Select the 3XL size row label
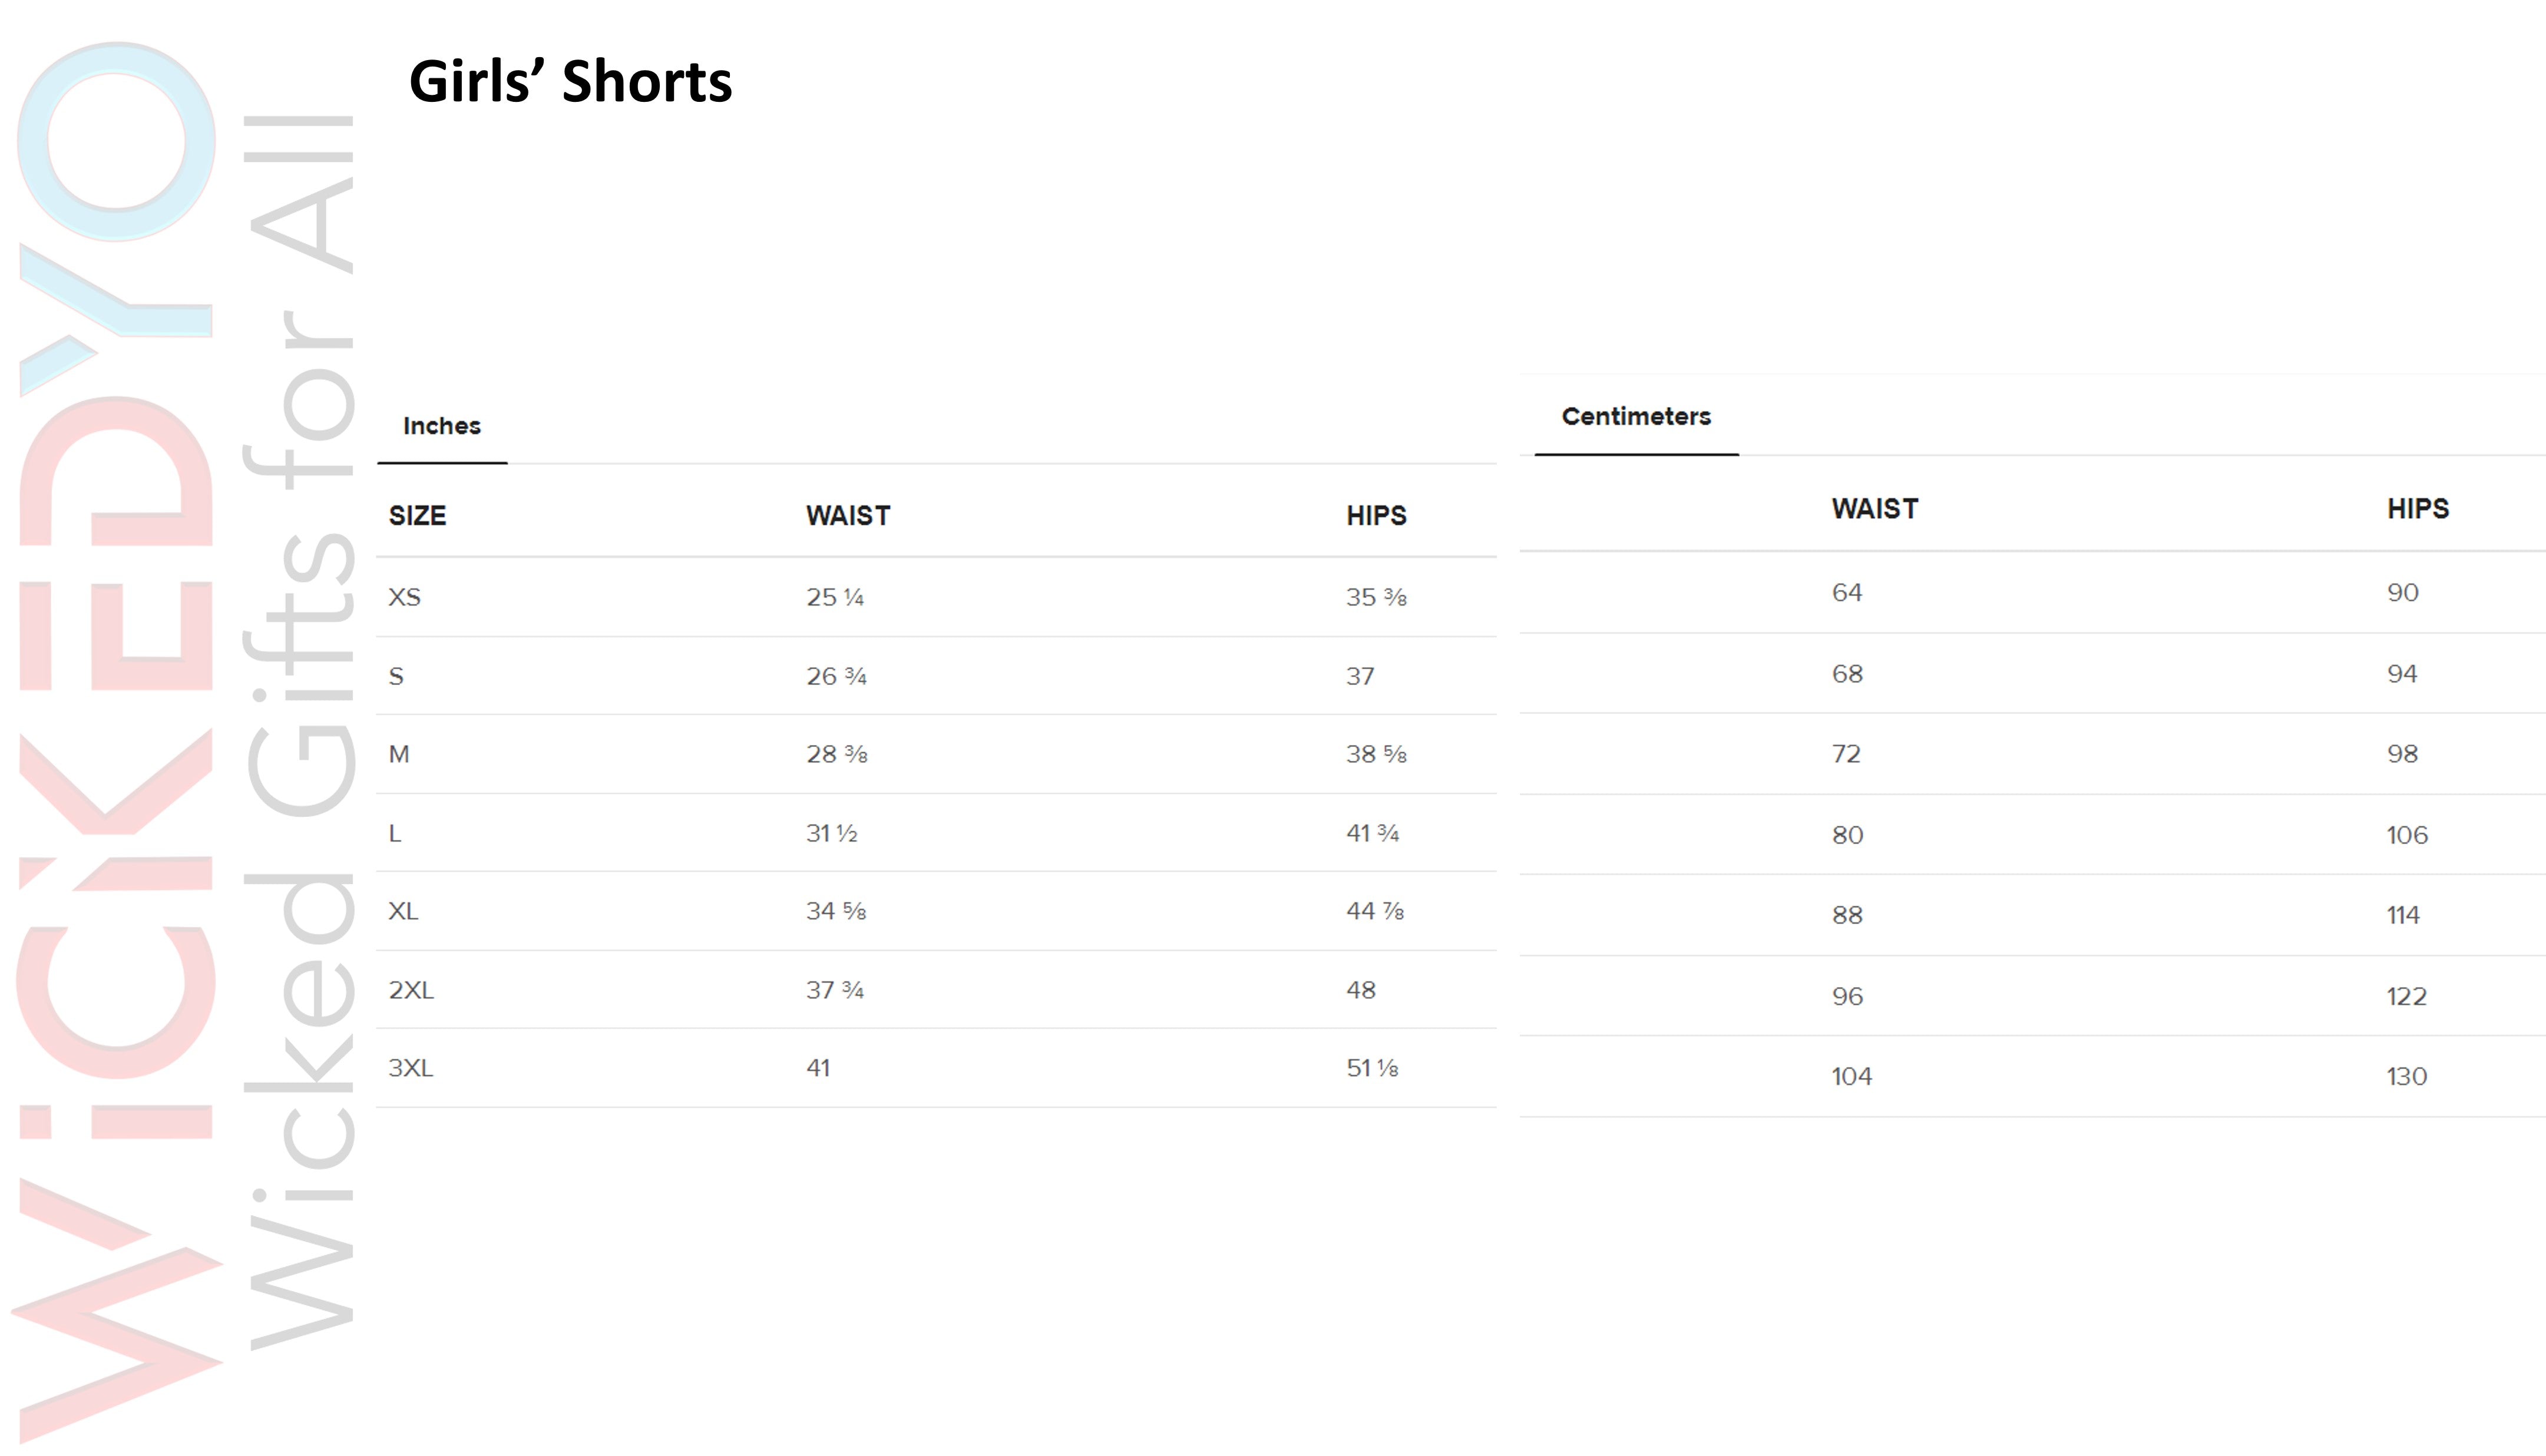 tap(411, 1068)
